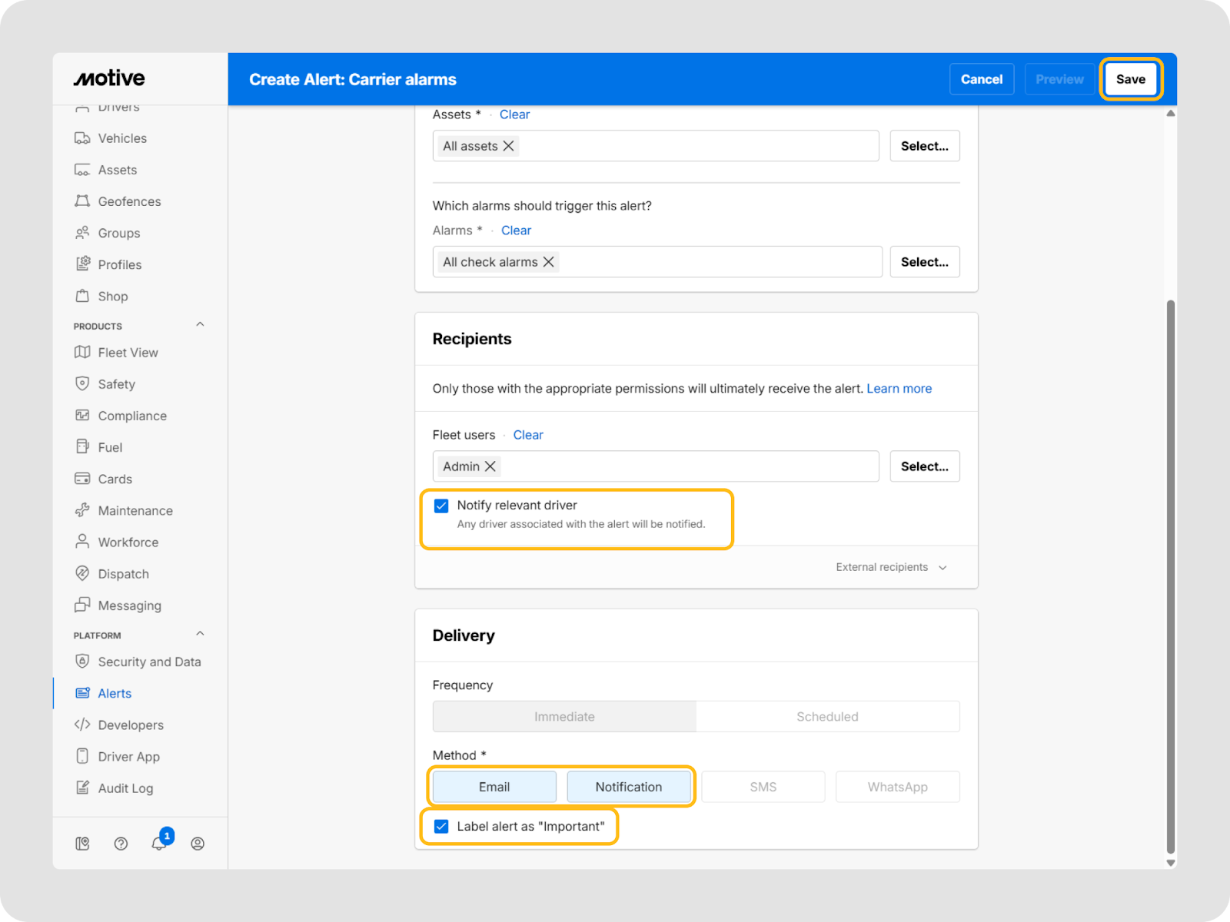Click the Motive logo
Viewport: 1230px width, 922px height.
tap(109, 78)
